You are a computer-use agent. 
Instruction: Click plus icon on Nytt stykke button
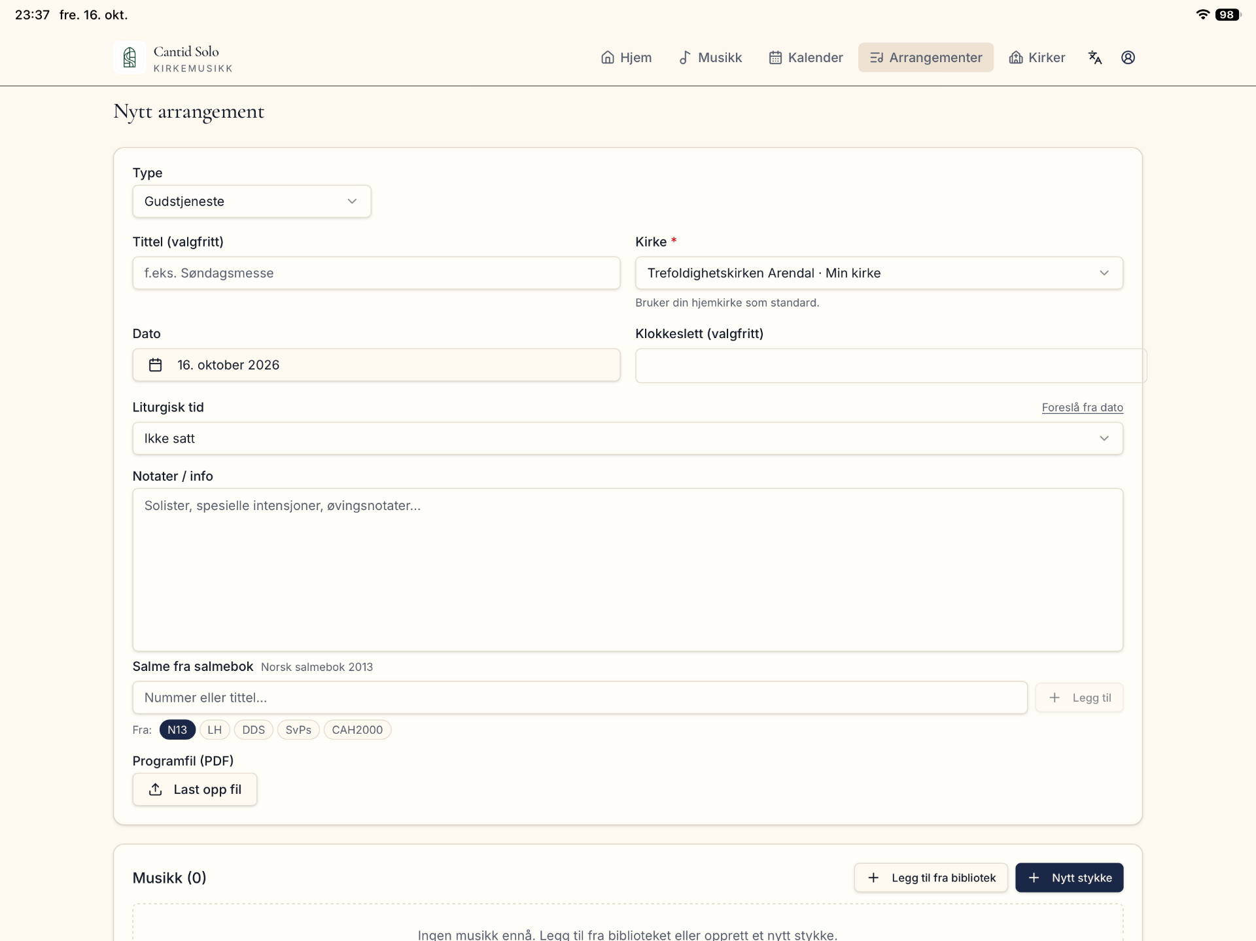pos(1034,878)
